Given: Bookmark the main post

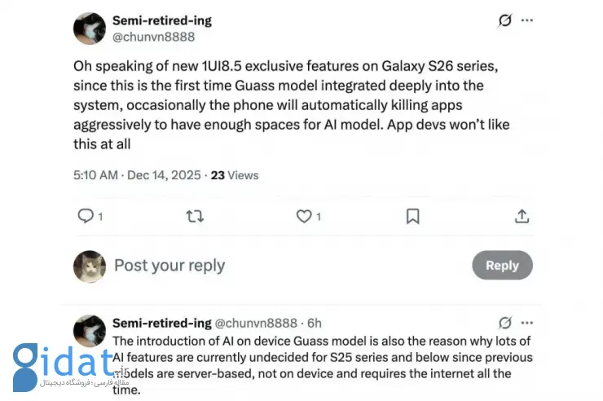Looking at the screenshot, I should [413, 216].
